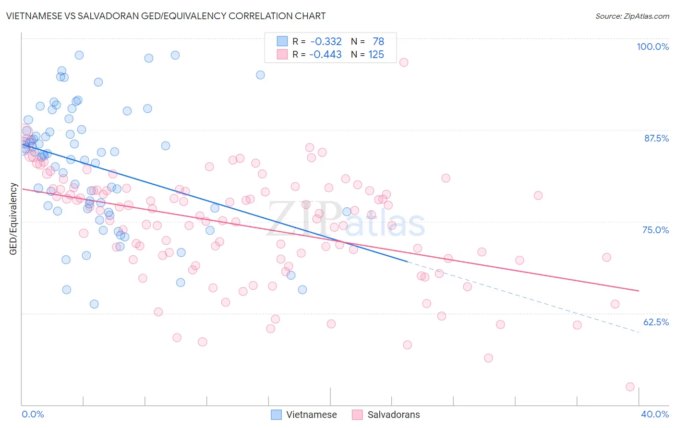The height and width of the screenshot is (428, 675).
Task: Click the 87.5% y-axis label
Action: (x=656, y=138)
